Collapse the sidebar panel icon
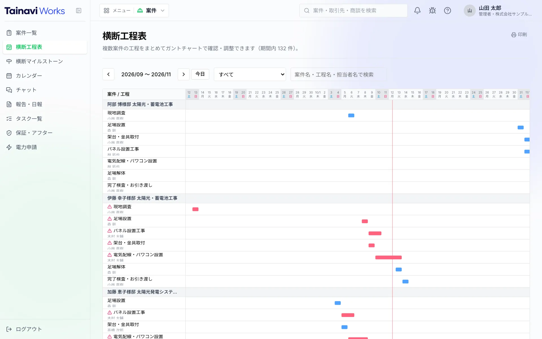Screen dimensions: 542x339 coord(79,11)
